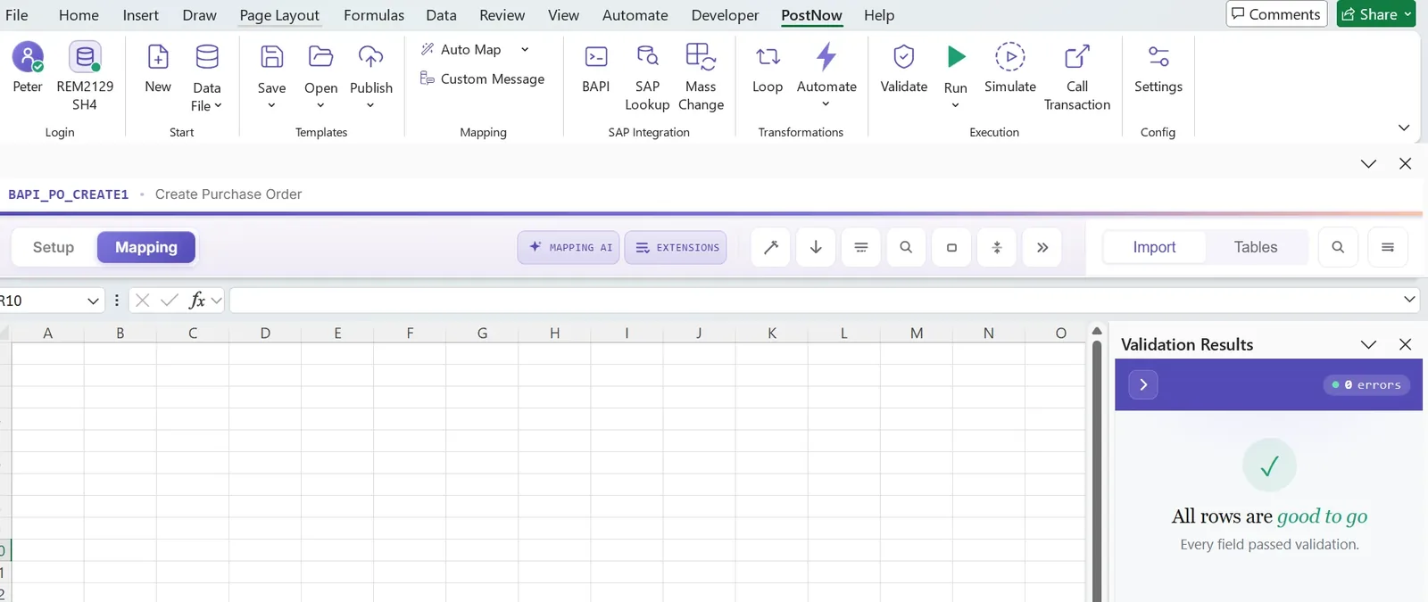Viewport: 1428px width, 602px height.
Task: Click the small square toolbar icon
Action: pos(951,247)
